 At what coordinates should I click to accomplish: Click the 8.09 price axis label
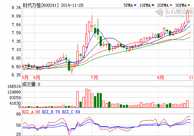click(x=16, y=16)
